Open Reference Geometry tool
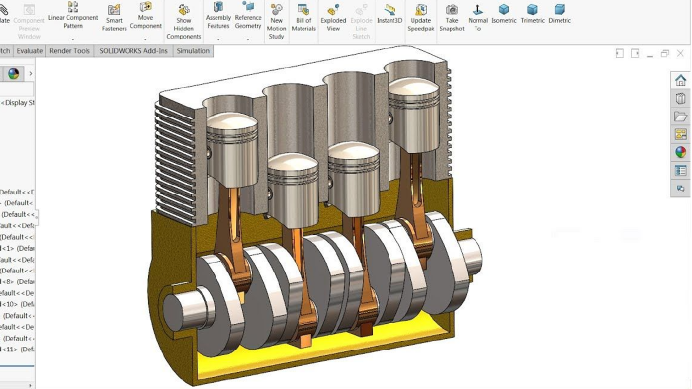Screen dimensions: 692x389 pyautogui.click(x=248, y=16)
